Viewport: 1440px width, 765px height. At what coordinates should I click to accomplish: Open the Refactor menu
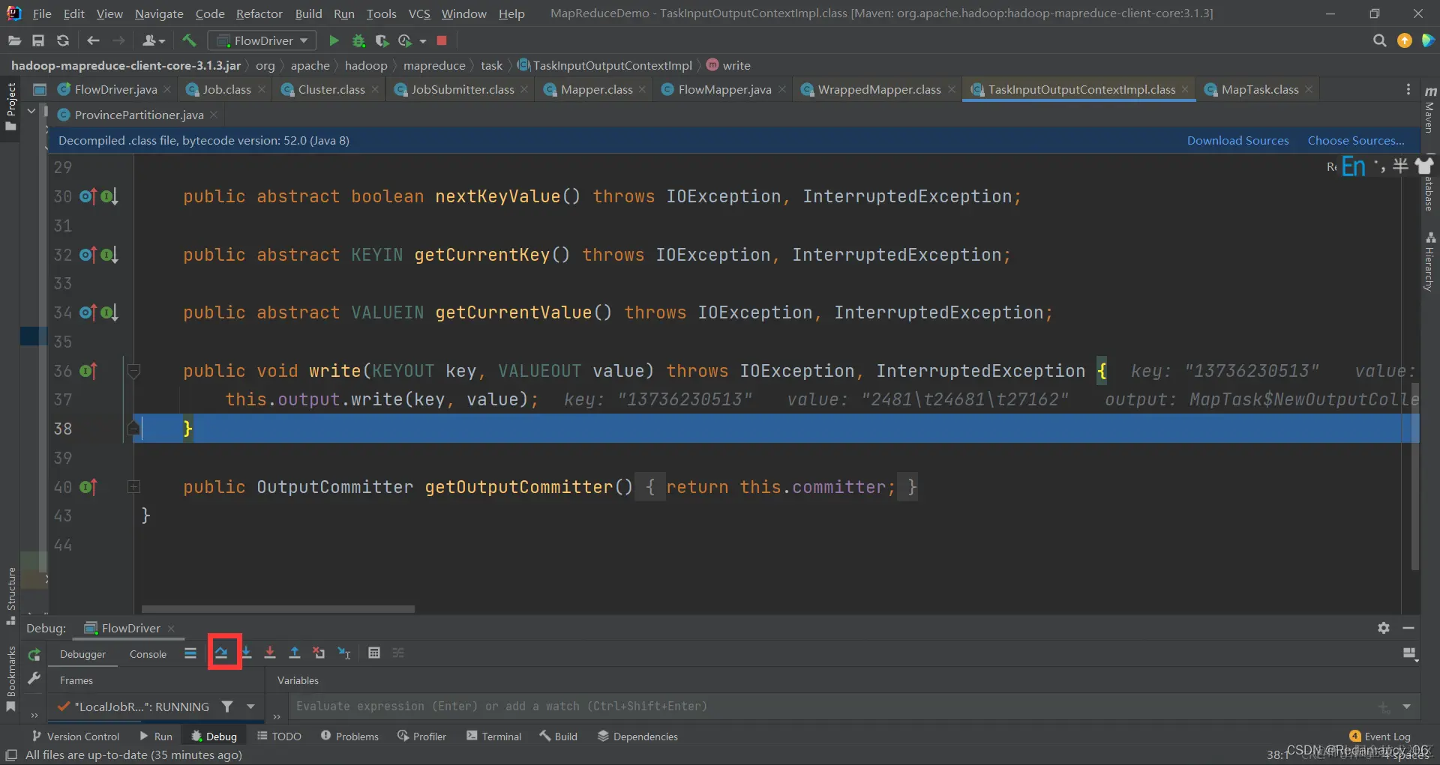(259, 13)
